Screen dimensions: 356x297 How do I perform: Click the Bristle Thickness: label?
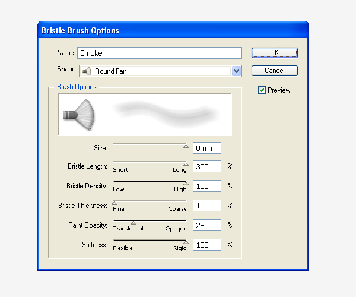point(82,206)
